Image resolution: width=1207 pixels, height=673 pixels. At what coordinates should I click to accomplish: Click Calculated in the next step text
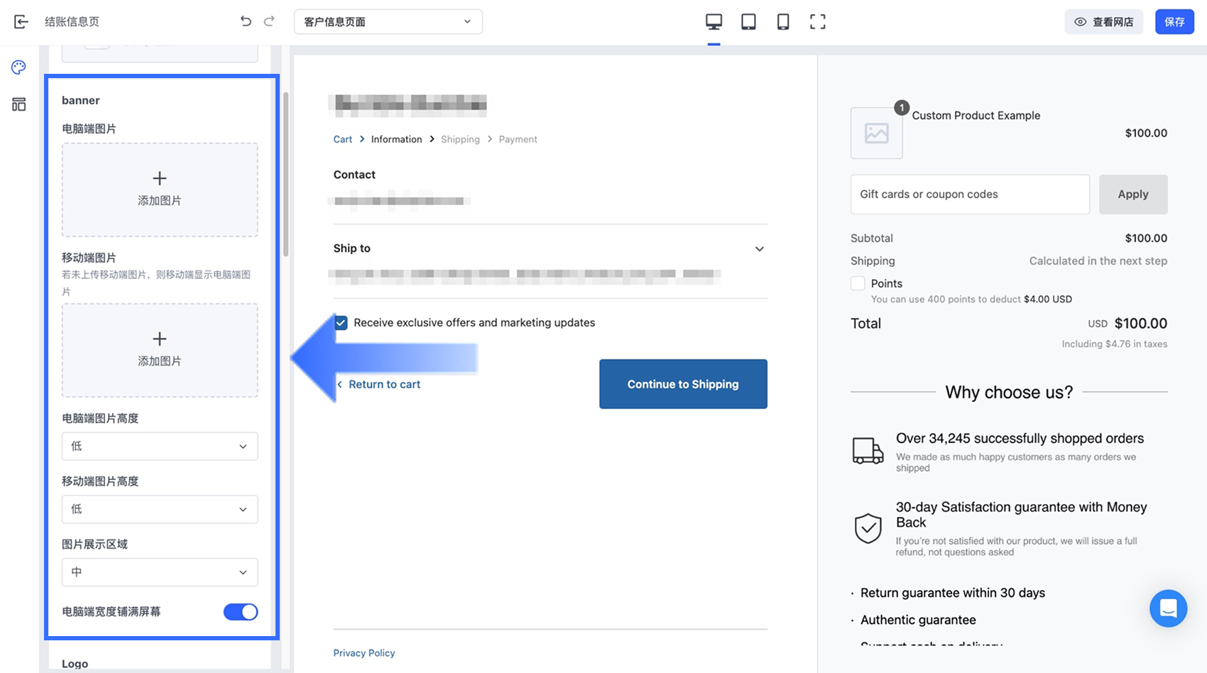pyautogui.click(x=1098, y=261)
